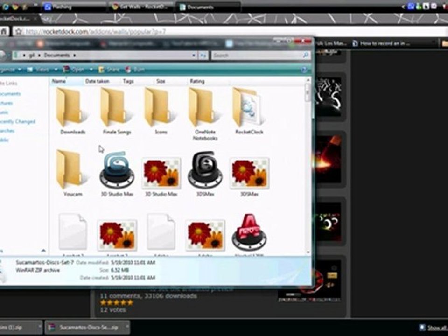
Task: Open the orange glow wallpaper thumbnail on the web page
Action: pos(328,159)
